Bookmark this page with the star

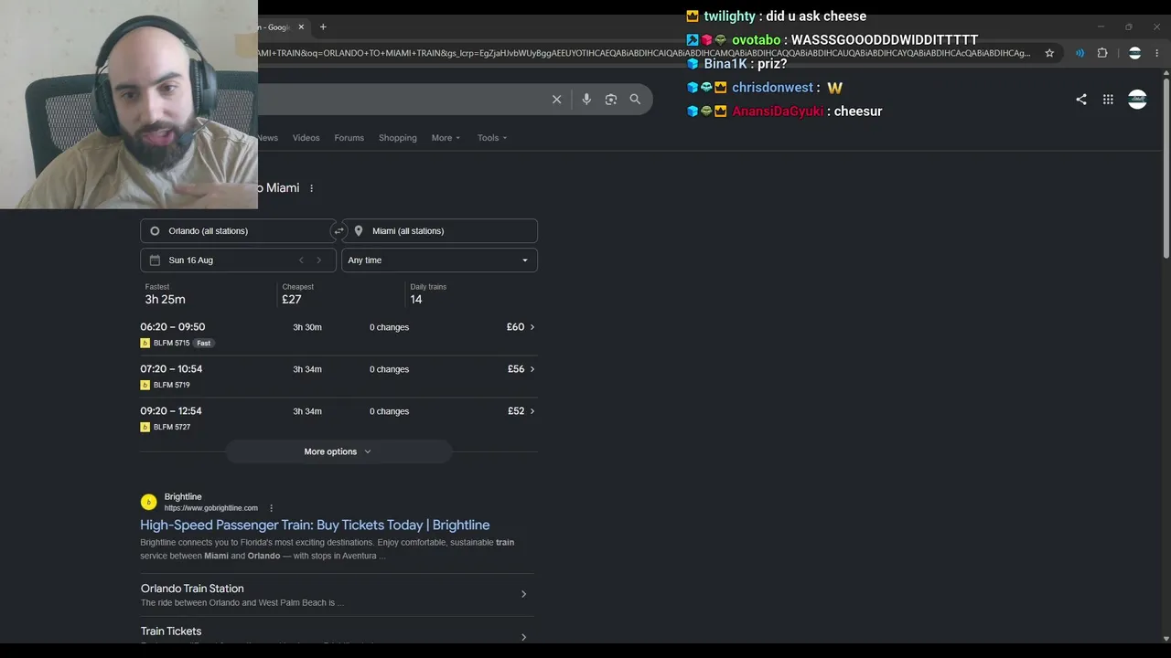pos(1049,53)
